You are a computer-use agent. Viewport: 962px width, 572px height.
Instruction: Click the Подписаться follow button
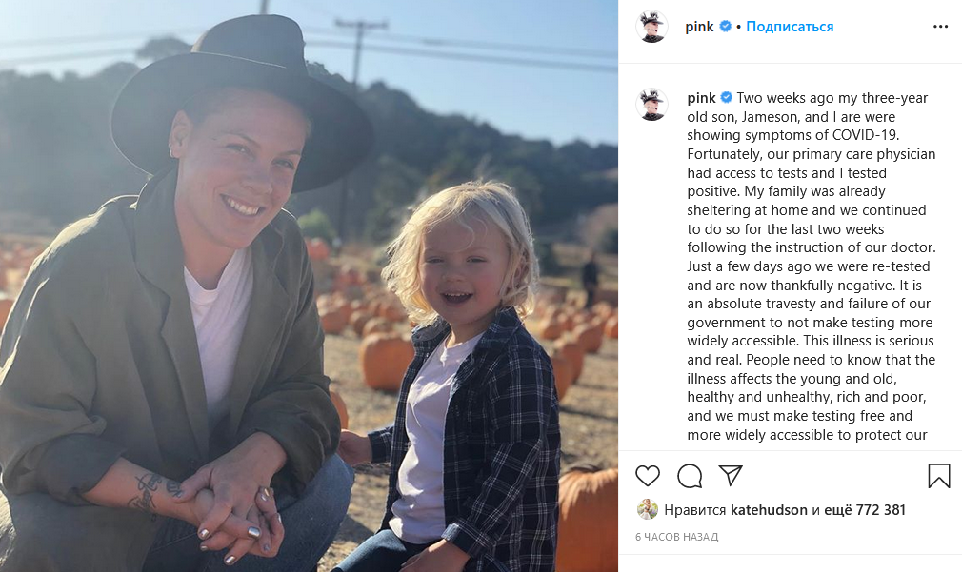click(790, 27)
